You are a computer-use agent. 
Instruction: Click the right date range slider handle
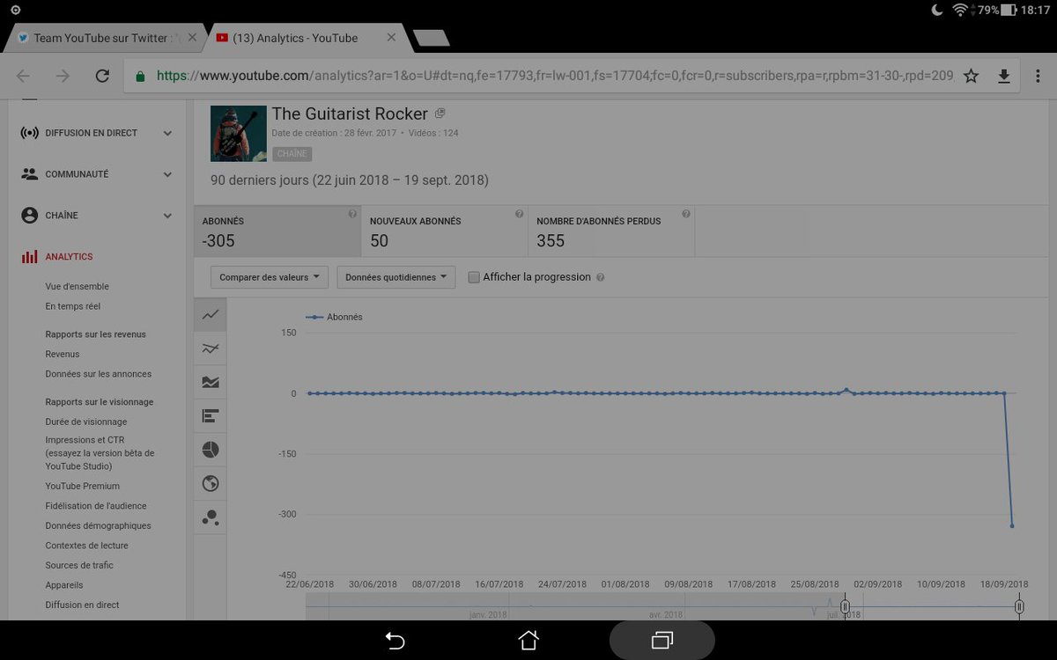[x=1019, y=606]
